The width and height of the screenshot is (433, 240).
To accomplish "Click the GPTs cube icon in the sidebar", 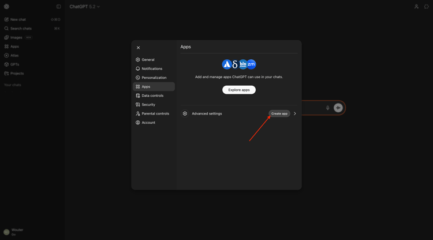I will click(x=6, y=64).
